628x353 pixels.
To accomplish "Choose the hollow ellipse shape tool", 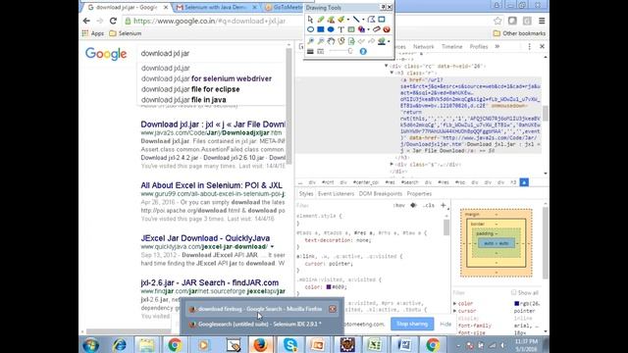I will pyautogui.click(x=310, y=29).
